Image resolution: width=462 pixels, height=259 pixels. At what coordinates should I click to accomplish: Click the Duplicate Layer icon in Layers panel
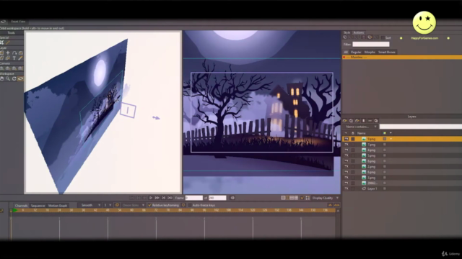[351, 121]
